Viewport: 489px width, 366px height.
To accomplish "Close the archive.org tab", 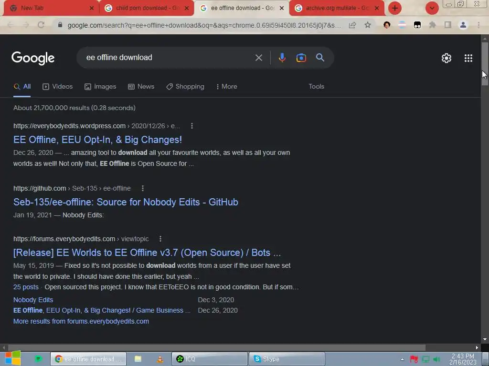I will pos(377,8).
